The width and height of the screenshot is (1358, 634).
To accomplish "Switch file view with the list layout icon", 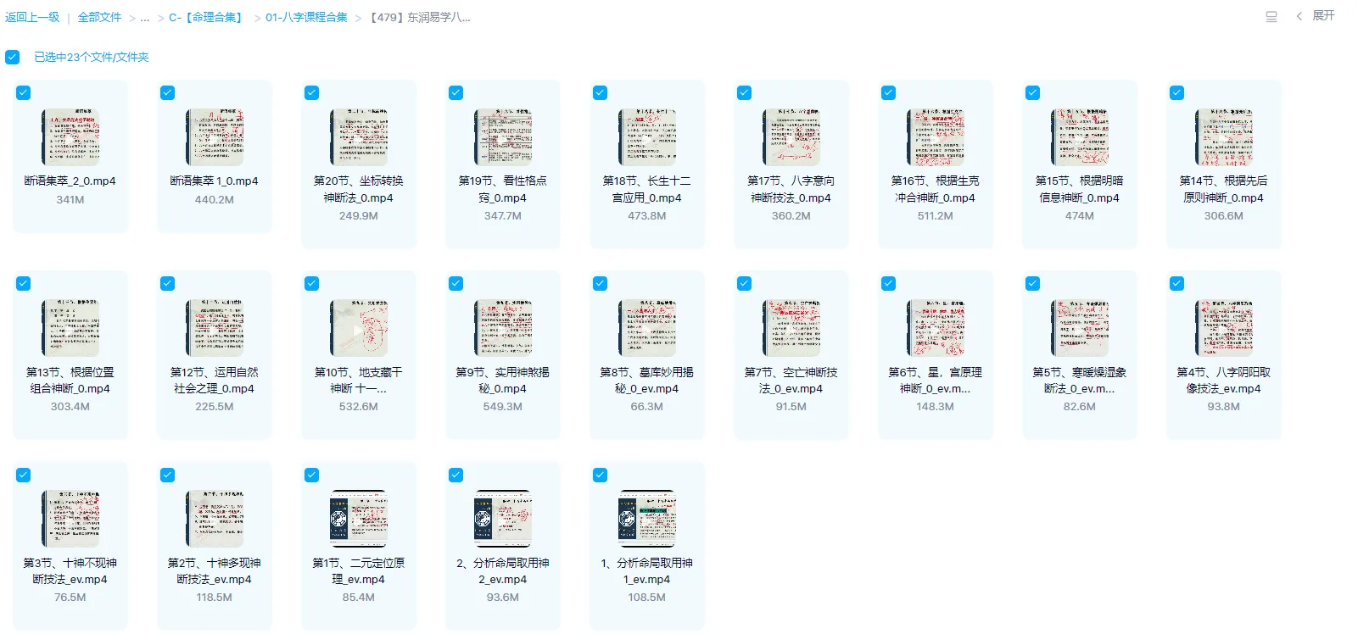I will 1271,17.
